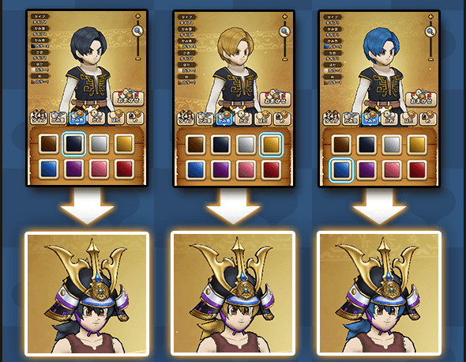Pick the silver swatch in blonde character panel
The image size is (466, 362).
pyautogui.click(x=246, y=145)
